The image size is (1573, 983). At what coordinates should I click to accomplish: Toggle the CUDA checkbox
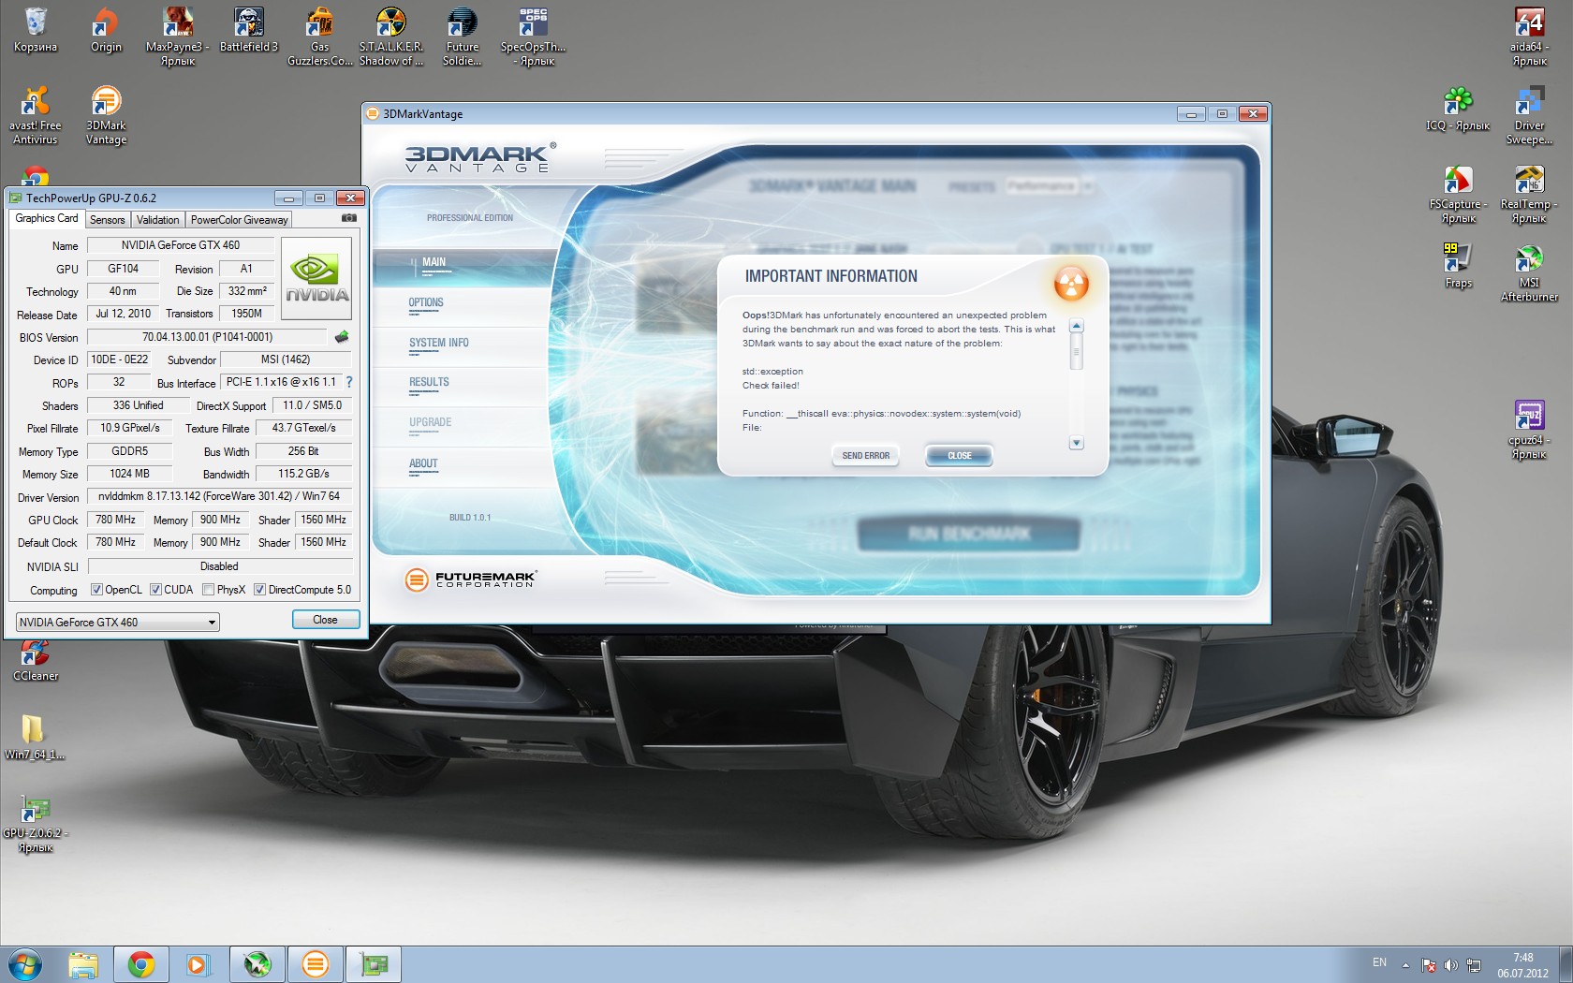point(156,590)
